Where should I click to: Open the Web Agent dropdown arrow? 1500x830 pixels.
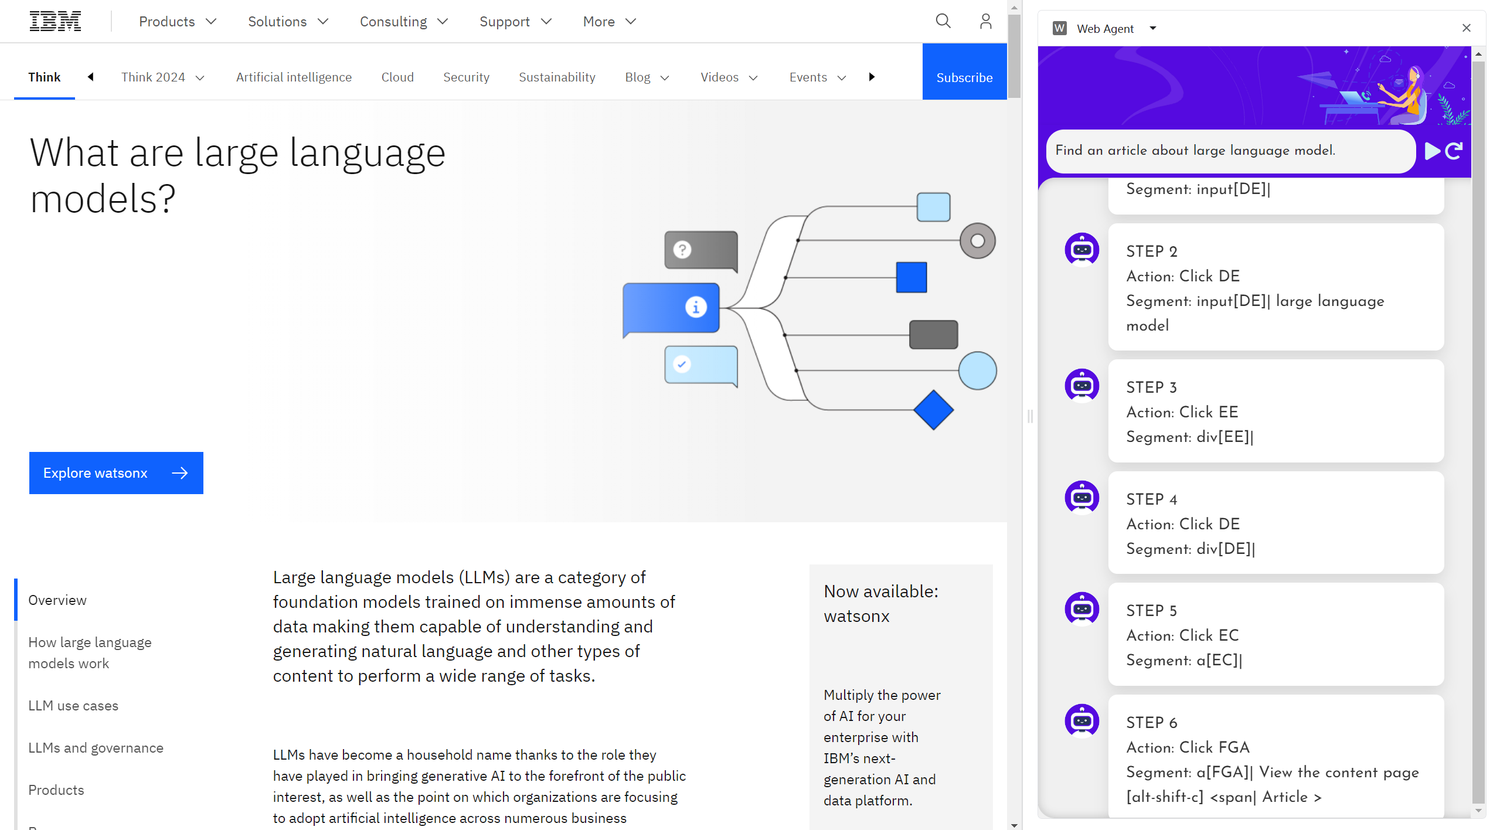[1152, 28]
